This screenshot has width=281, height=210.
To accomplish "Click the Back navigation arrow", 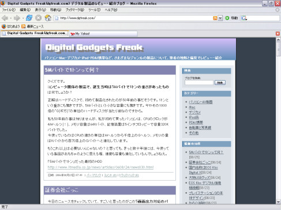I will pyautogui.click(x=5, y=18).
